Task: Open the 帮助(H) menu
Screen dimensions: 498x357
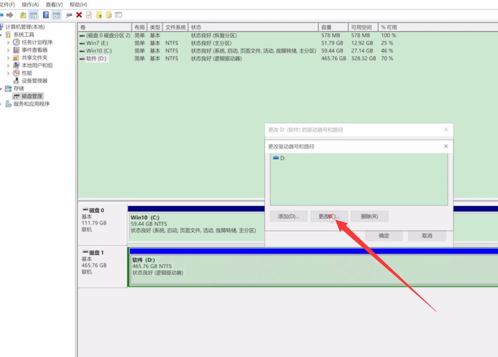Action: click(x=78, y=4)
